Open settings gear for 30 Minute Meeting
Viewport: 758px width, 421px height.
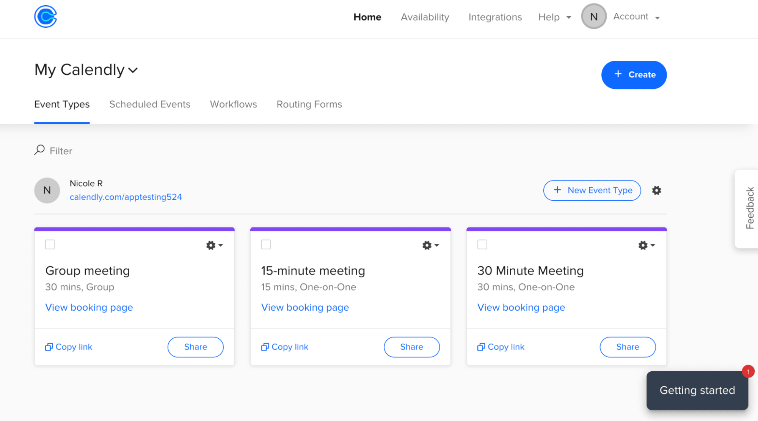tap(643, 245)
